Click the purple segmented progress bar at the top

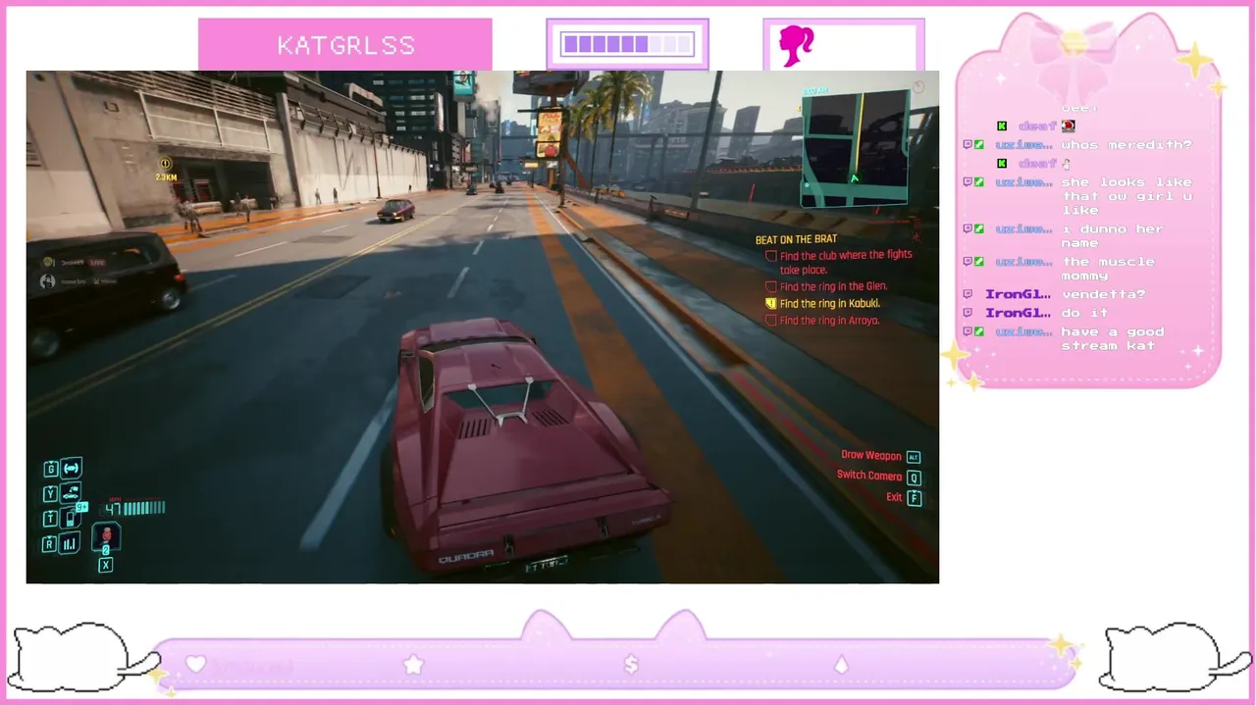628,45
